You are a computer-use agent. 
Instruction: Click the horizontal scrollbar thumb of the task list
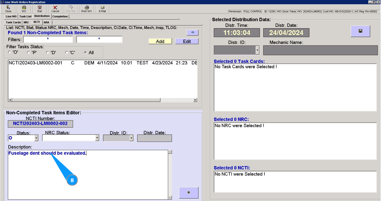pyautogui.click(x=86, y=100)
